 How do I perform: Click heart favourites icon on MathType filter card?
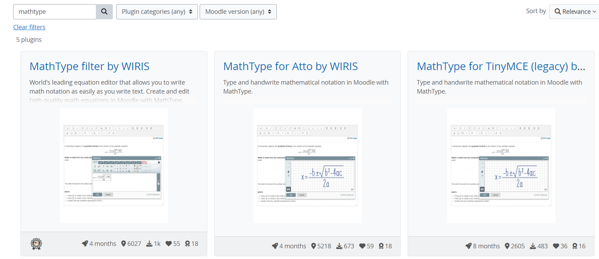(169, 243)
